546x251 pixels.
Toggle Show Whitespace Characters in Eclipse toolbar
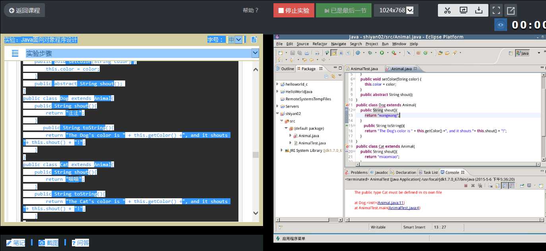[x=348, y=53]
